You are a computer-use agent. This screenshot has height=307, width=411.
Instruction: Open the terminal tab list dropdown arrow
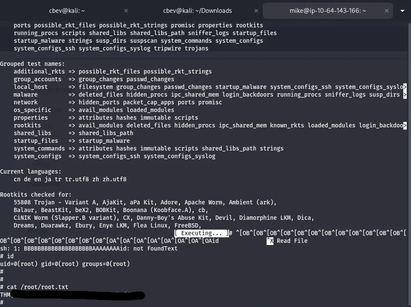click(x=402, y=10)
